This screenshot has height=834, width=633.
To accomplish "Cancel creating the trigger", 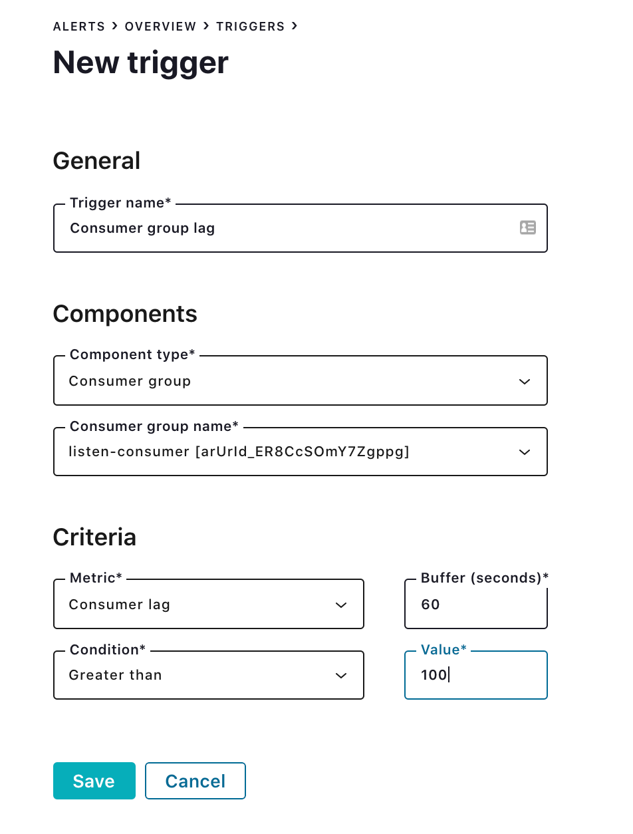I will point(195,781).
